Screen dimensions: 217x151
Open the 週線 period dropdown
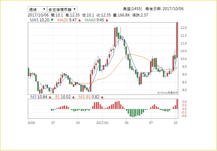[x=37, y=10]
